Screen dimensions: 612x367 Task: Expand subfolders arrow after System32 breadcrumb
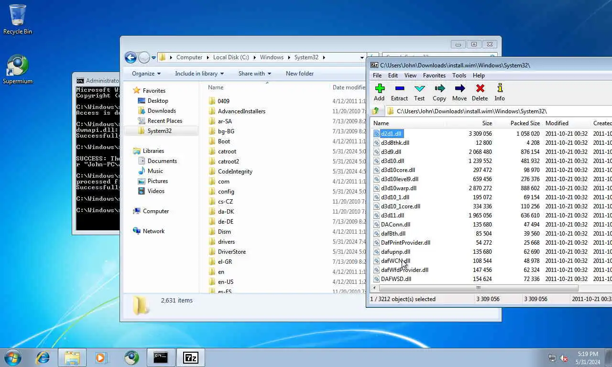tap(324, 57)
